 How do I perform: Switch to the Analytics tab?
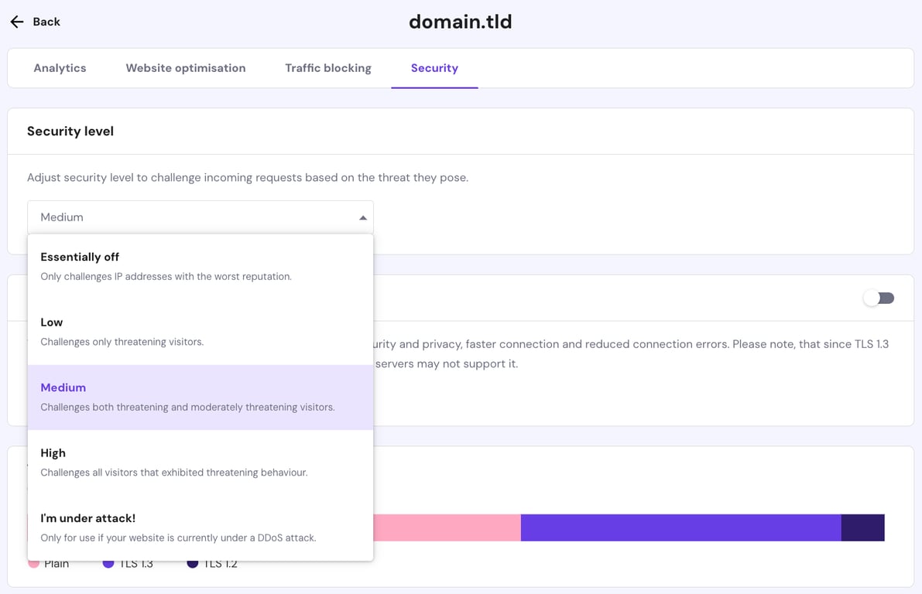[60, 67]
